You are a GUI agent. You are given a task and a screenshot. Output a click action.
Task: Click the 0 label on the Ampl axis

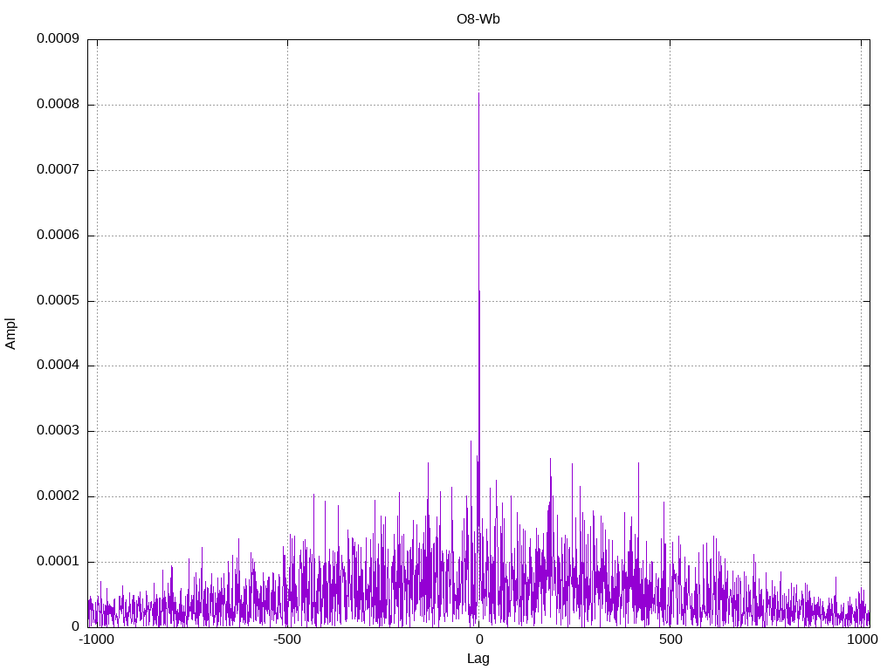point(75,626)
